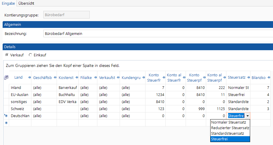
Task: Select the Verkauf radio button
Action: pos(7,55)
